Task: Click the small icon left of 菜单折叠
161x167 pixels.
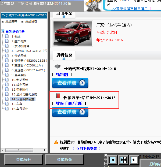Action: click(x=22, y=22)
